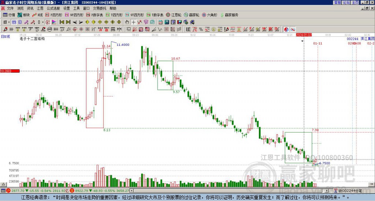
Task: Click the red crosshair circle icon
Action: pos(75,29)
